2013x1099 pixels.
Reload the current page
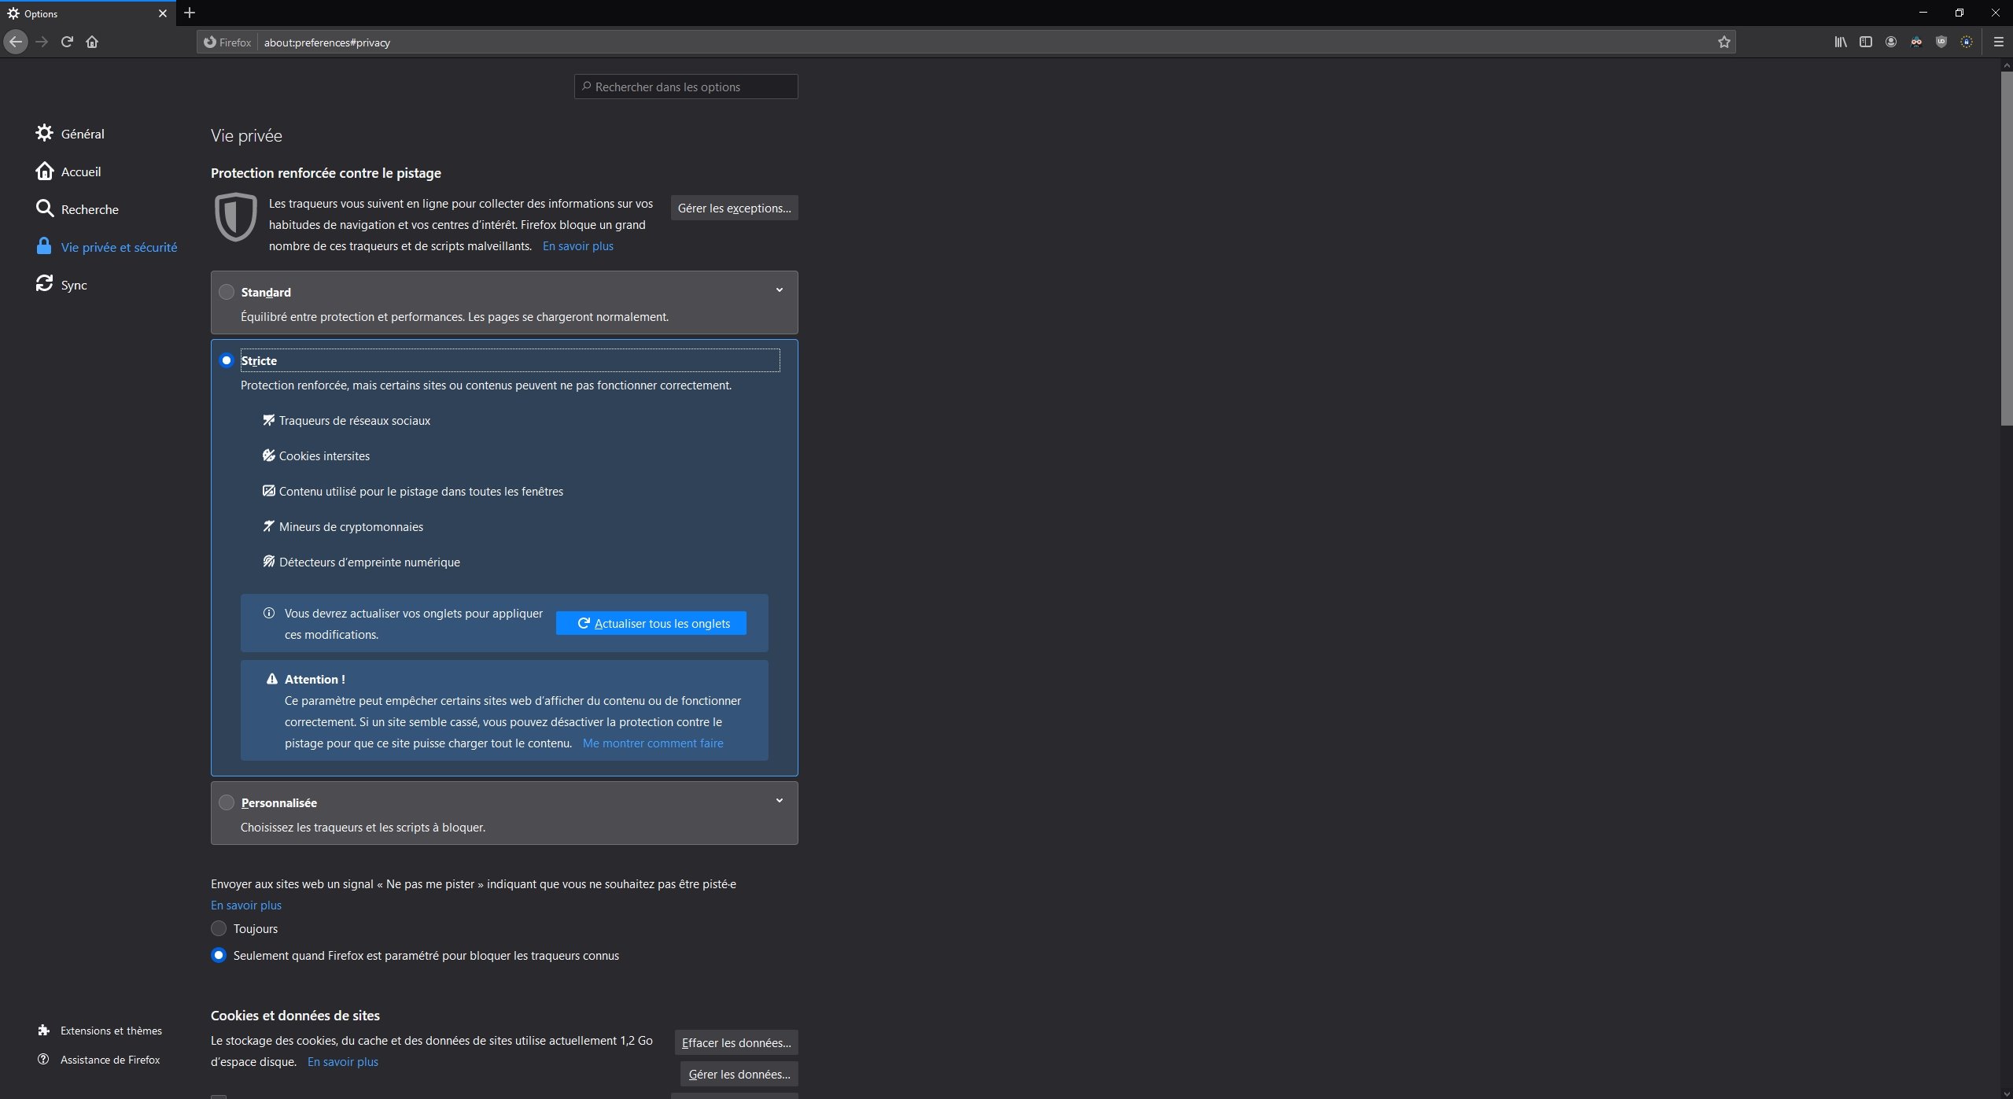click(x=66, y=42)
